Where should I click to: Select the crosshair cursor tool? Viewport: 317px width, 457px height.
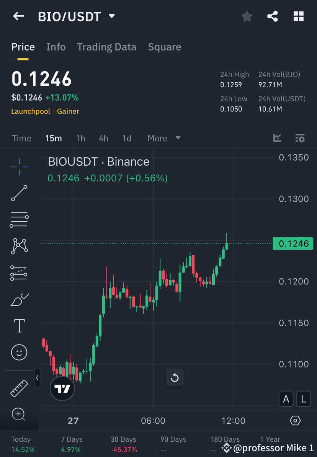19,166
